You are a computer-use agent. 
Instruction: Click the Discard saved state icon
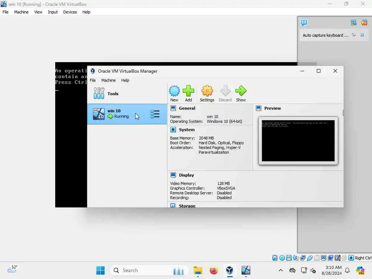pos(225,91)
